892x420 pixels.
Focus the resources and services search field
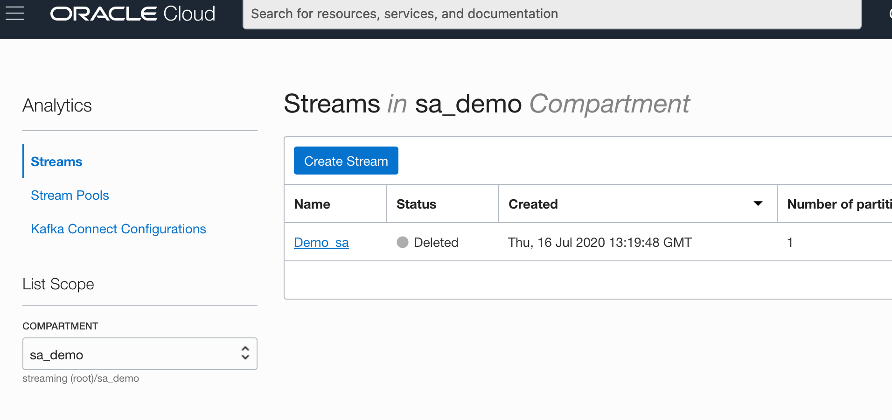click(551, 14)
